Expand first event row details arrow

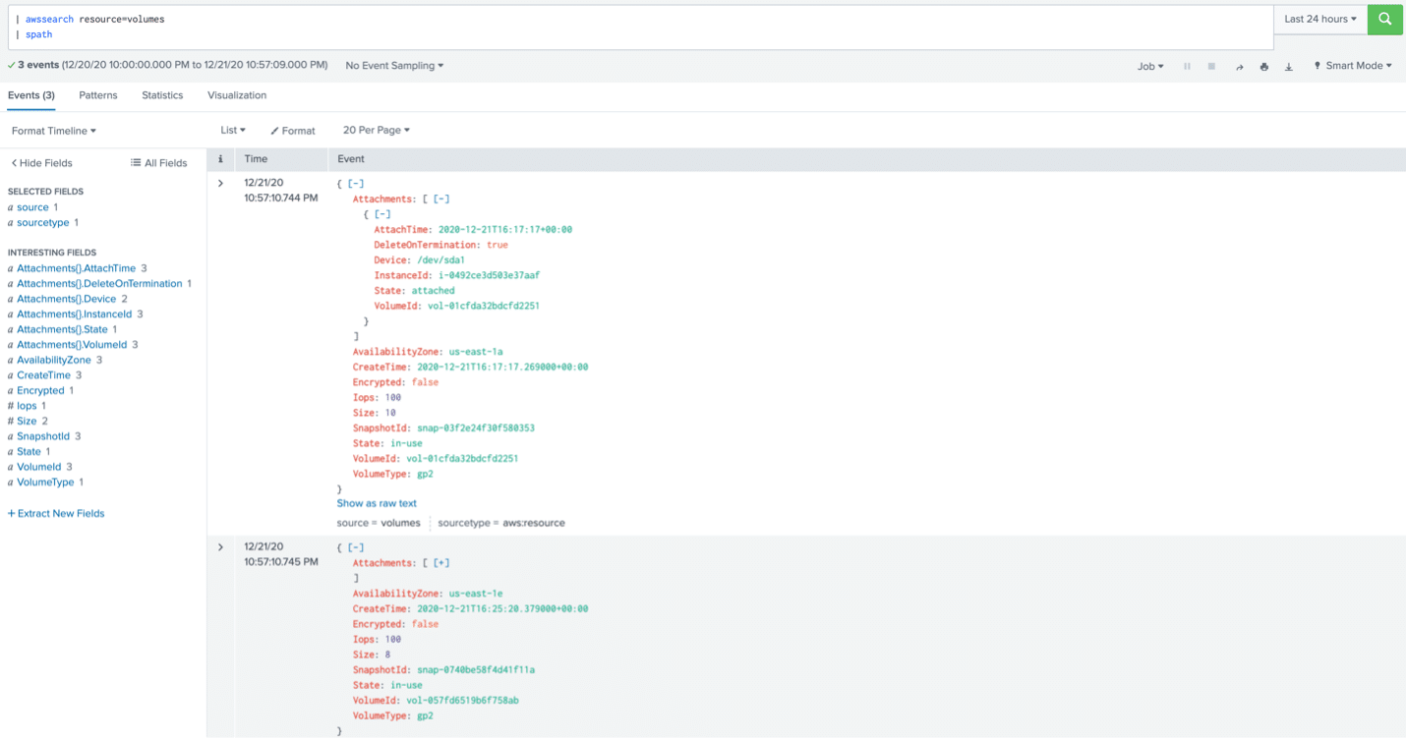220,184
